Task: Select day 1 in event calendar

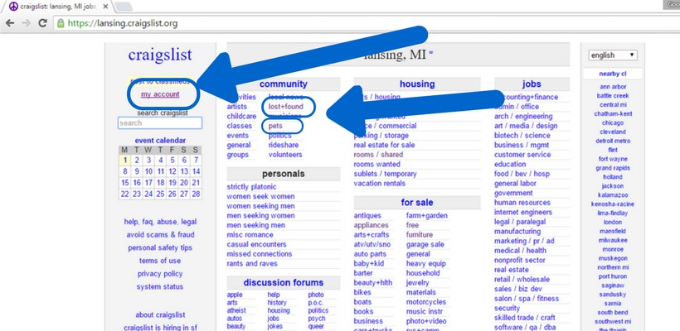Action: coord(125,160)
